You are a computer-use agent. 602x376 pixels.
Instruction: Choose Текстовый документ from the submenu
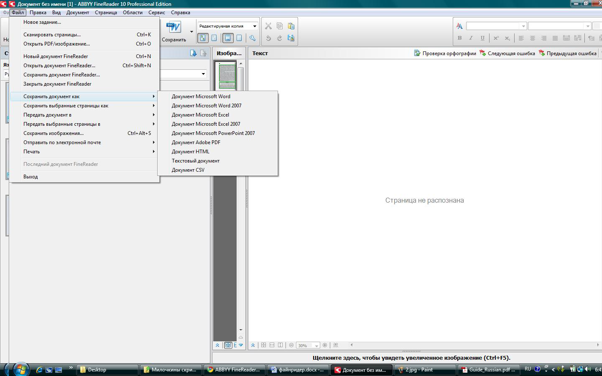[x=217, y=161]
